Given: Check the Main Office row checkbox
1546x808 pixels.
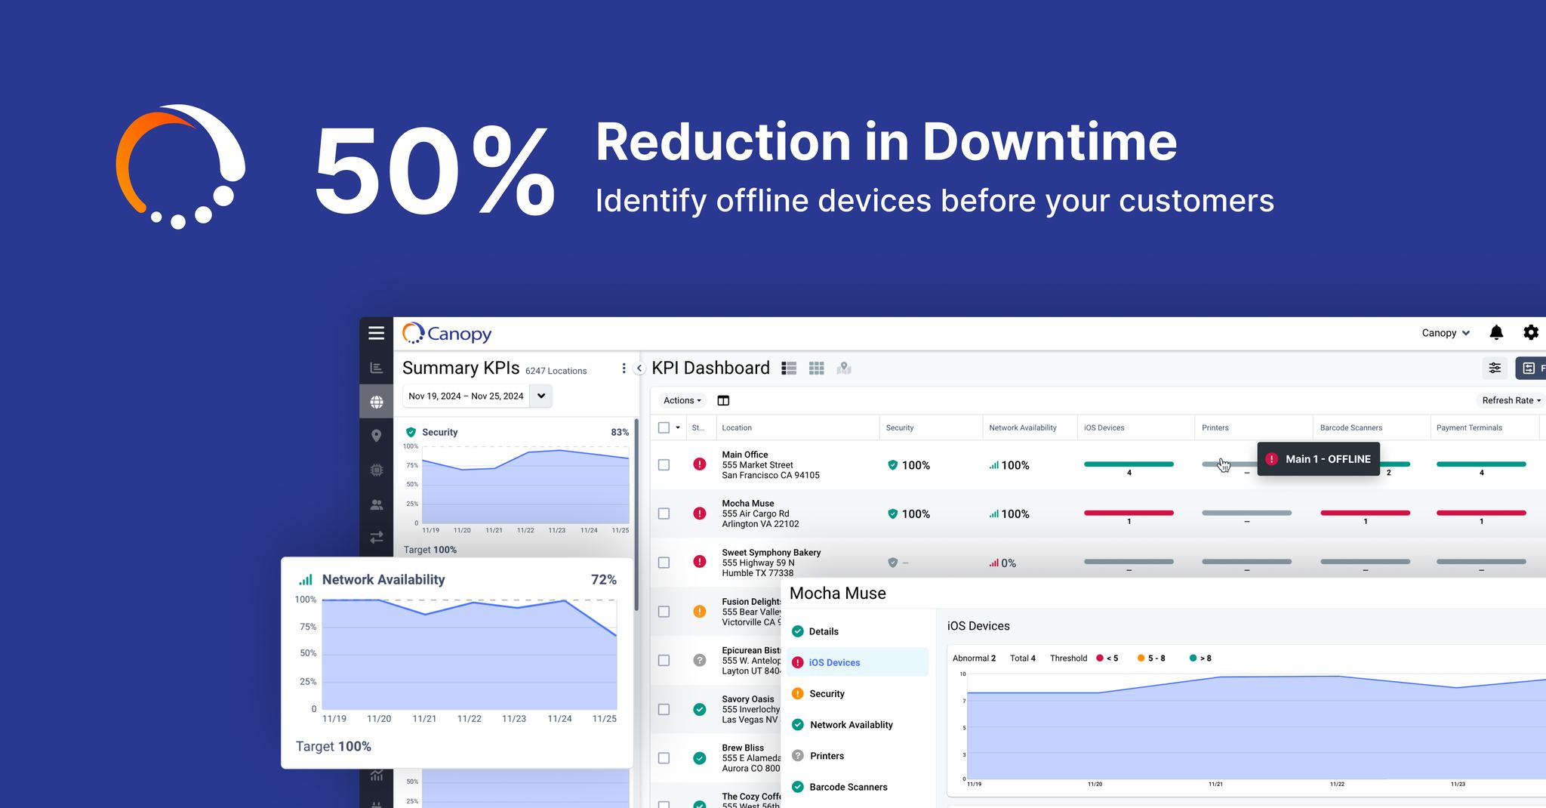Looking at the screenshot, I should [x=664, y=465].
